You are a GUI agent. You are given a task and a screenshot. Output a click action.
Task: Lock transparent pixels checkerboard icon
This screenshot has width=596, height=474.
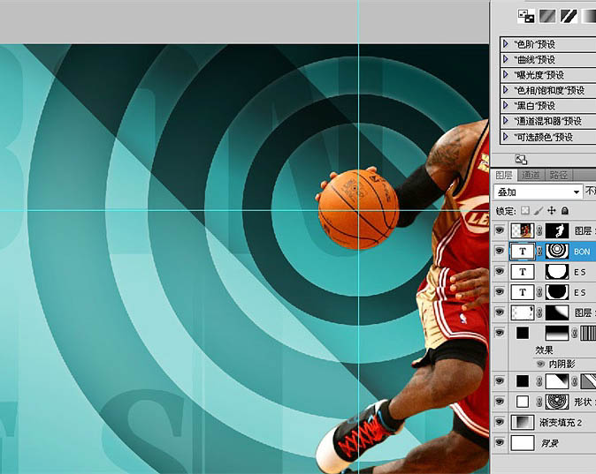coord(525,211)
